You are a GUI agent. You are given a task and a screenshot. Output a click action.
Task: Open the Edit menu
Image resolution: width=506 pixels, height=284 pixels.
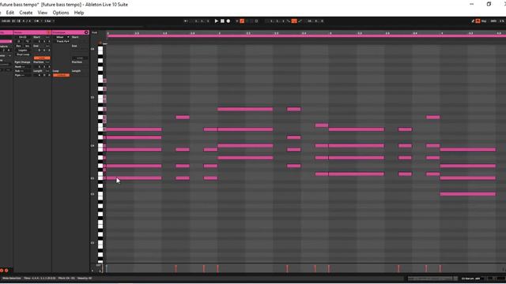10,13
